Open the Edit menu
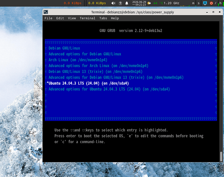This screenshot has width=224, height=177. (x=60, y=18)
